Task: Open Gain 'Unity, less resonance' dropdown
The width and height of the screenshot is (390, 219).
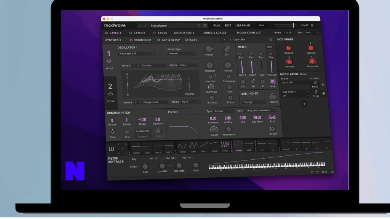Action: 261,111
